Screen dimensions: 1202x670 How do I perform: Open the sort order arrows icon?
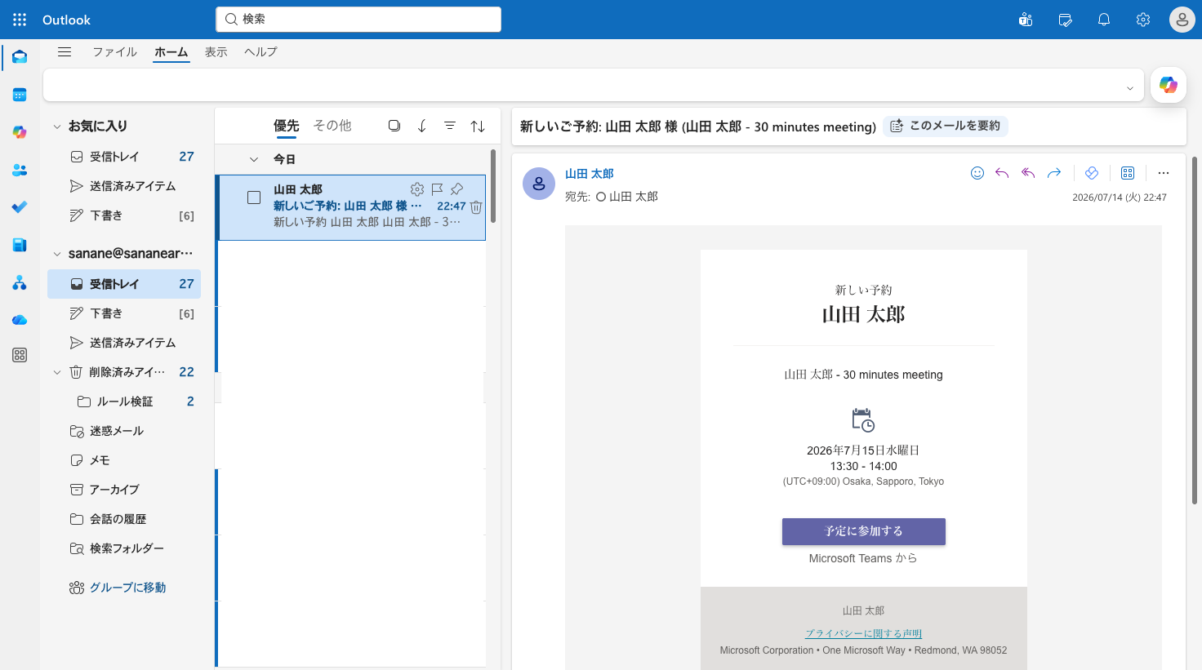[478, 126]
